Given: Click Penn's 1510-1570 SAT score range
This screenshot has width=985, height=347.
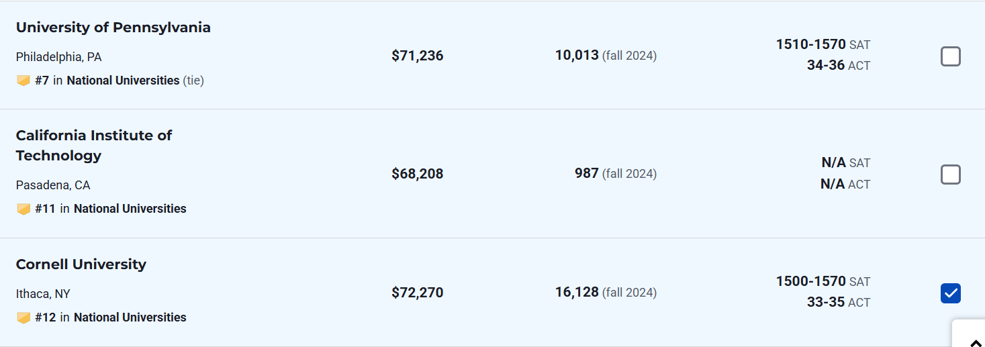Looking at the screenshot, I should click(x=810, y=44).
